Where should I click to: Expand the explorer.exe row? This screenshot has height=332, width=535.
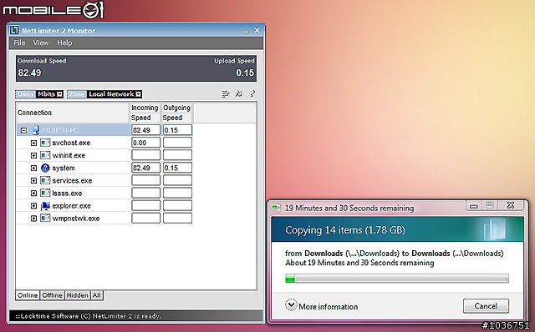coord(33,206)
